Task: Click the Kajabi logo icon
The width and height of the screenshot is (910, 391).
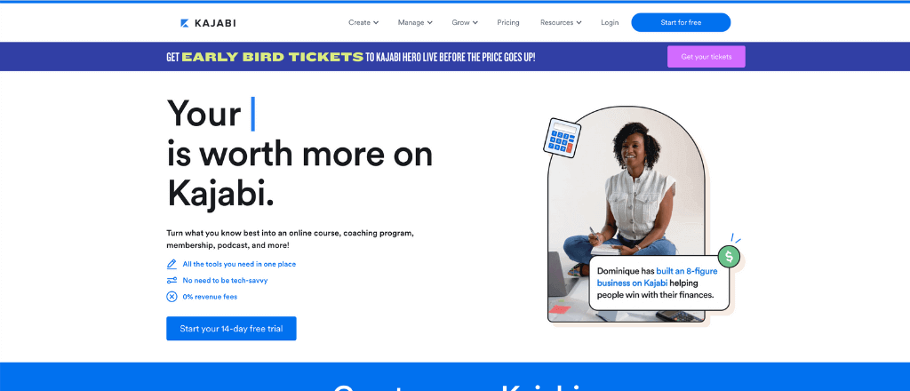Action: click(185, 23)
